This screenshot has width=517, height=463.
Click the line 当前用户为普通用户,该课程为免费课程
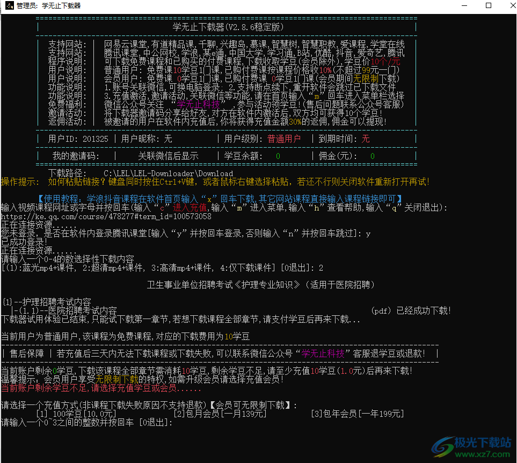pos(125,336)
